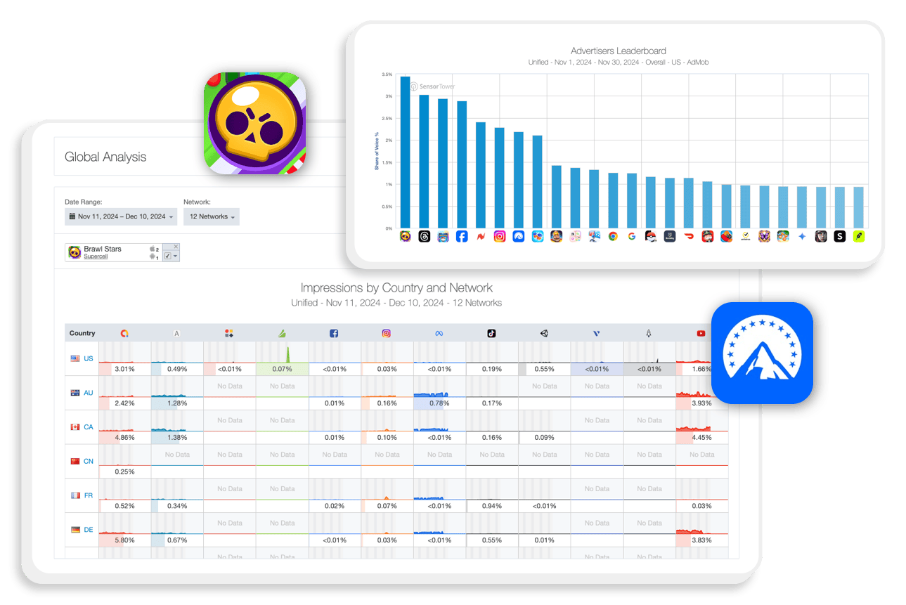Click the US Mintegral value "0.07%"
This screenshot has width=906, height=605.
282,369
